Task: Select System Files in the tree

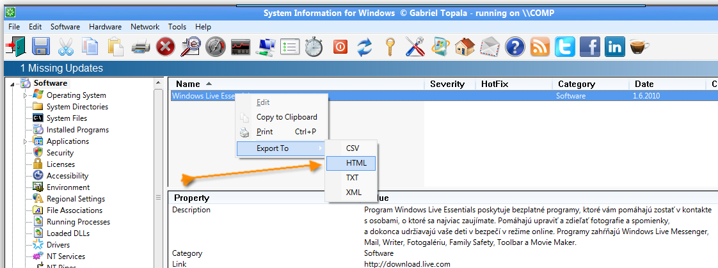Action: click(67, 118)
